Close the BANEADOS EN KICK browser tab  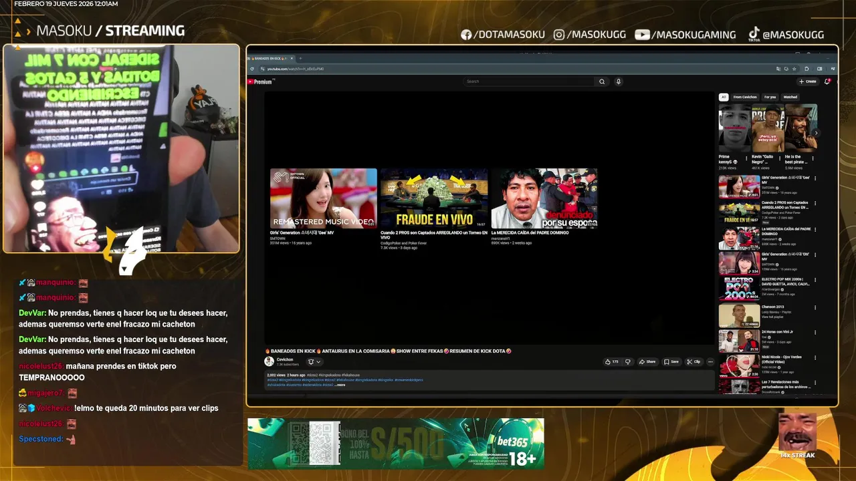click(x=292, y=58)
